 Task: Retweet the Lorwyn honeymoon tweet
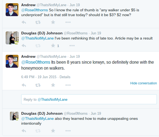pos(38,85)
